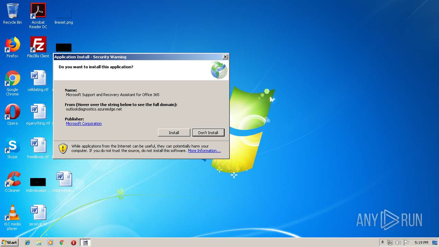Launch Windows Media Player from taskbar
The image size is (439, 247).
tap(50, 243)
